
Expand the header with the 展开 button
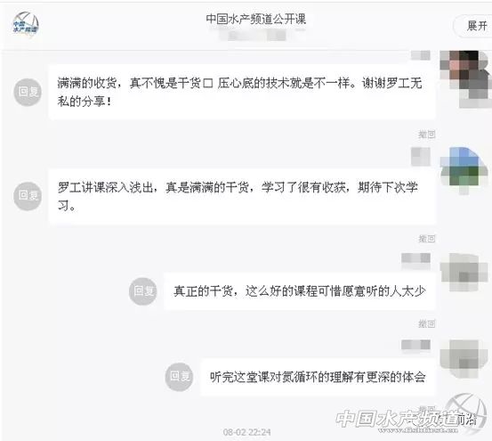pyautogui.click(x=476, y=26)
